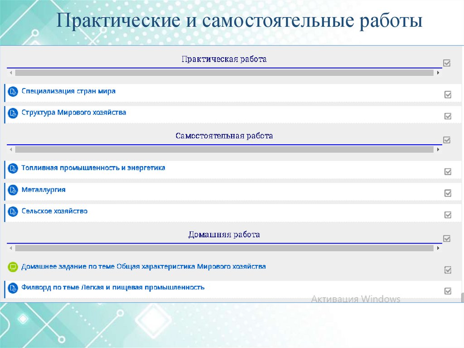The image size is (464, 348).
Task: Open Структура Мирового хозяйства assignment
Action: tap(74, 113)
